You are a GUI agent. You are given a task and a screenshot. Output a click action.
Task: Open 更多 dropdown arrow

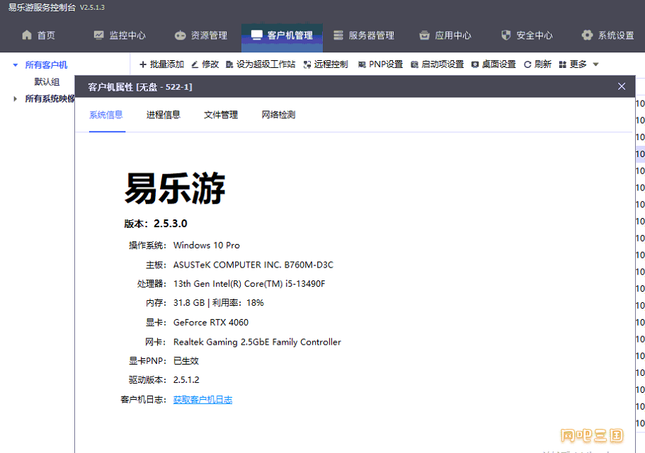point(595,64)
